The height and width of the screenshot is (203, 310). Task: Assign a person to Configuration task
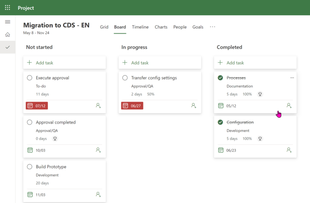coord(289,150)
